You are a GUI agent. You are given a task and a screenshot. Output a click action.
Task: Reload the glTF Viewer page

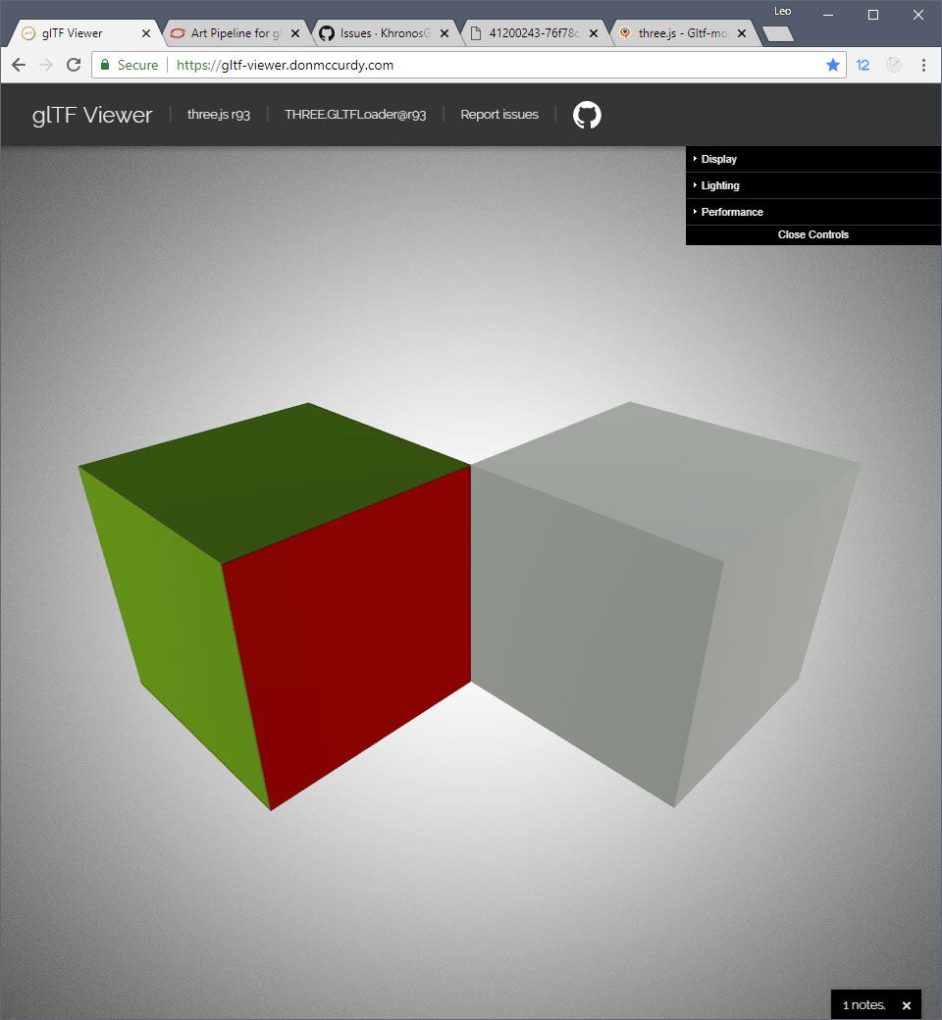74,64
